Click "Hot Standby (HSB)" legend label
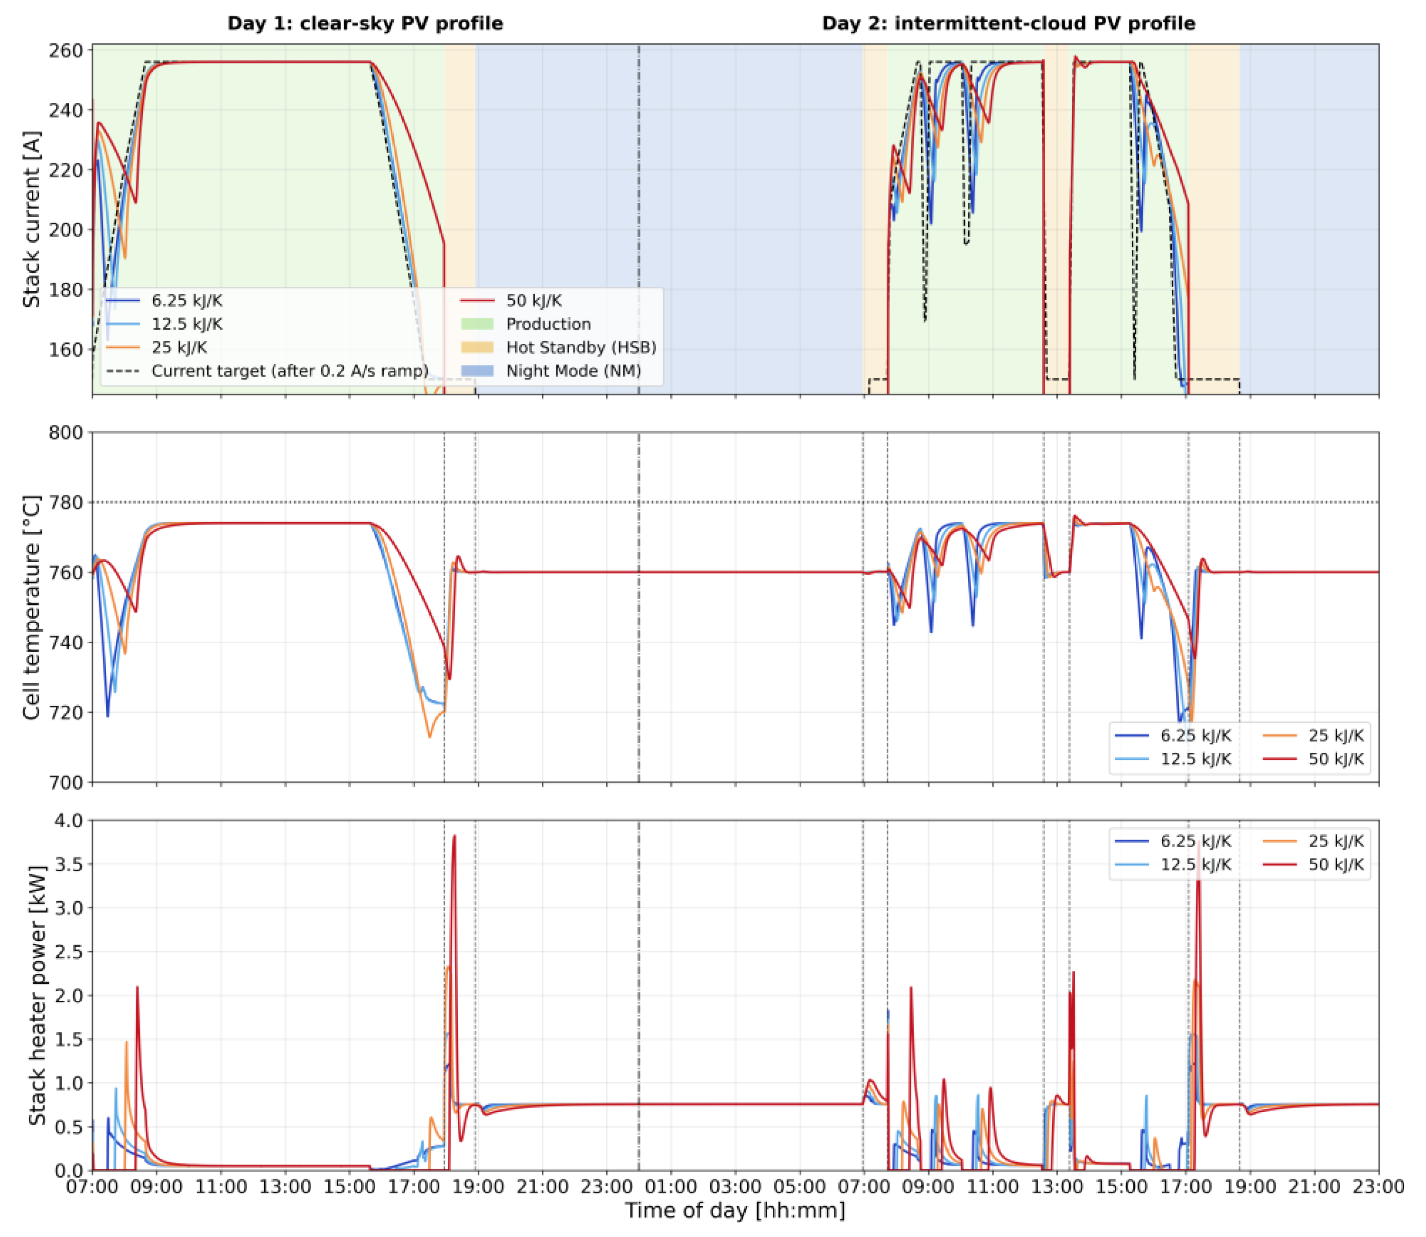The height and width of the screenshot is (1237, 1426). pyautogui.click(x=581, y=347)
